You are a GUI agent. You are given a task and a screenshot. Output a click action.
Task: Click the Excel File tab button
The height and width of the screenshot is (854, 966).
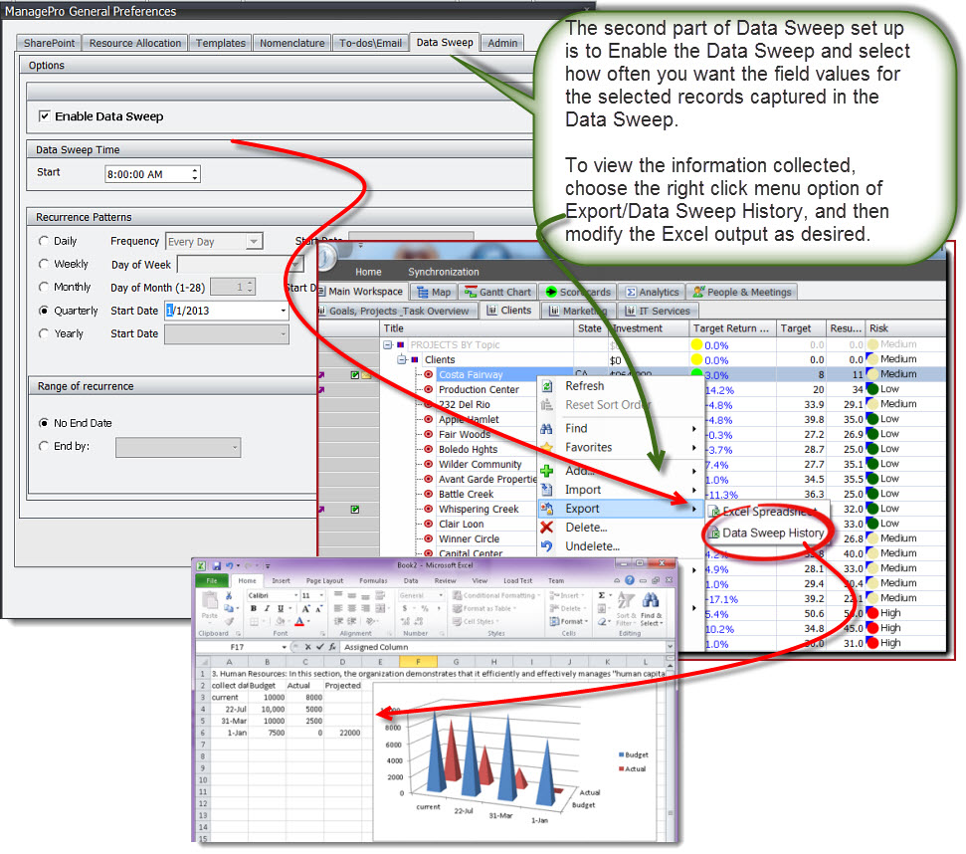[211, 580]
